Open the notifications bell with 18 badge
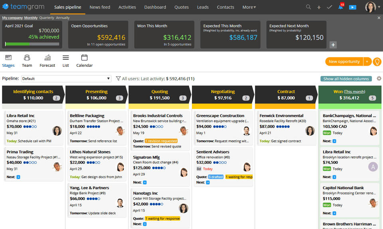Screen dimensions: 383x229 [x=341, y=6]
